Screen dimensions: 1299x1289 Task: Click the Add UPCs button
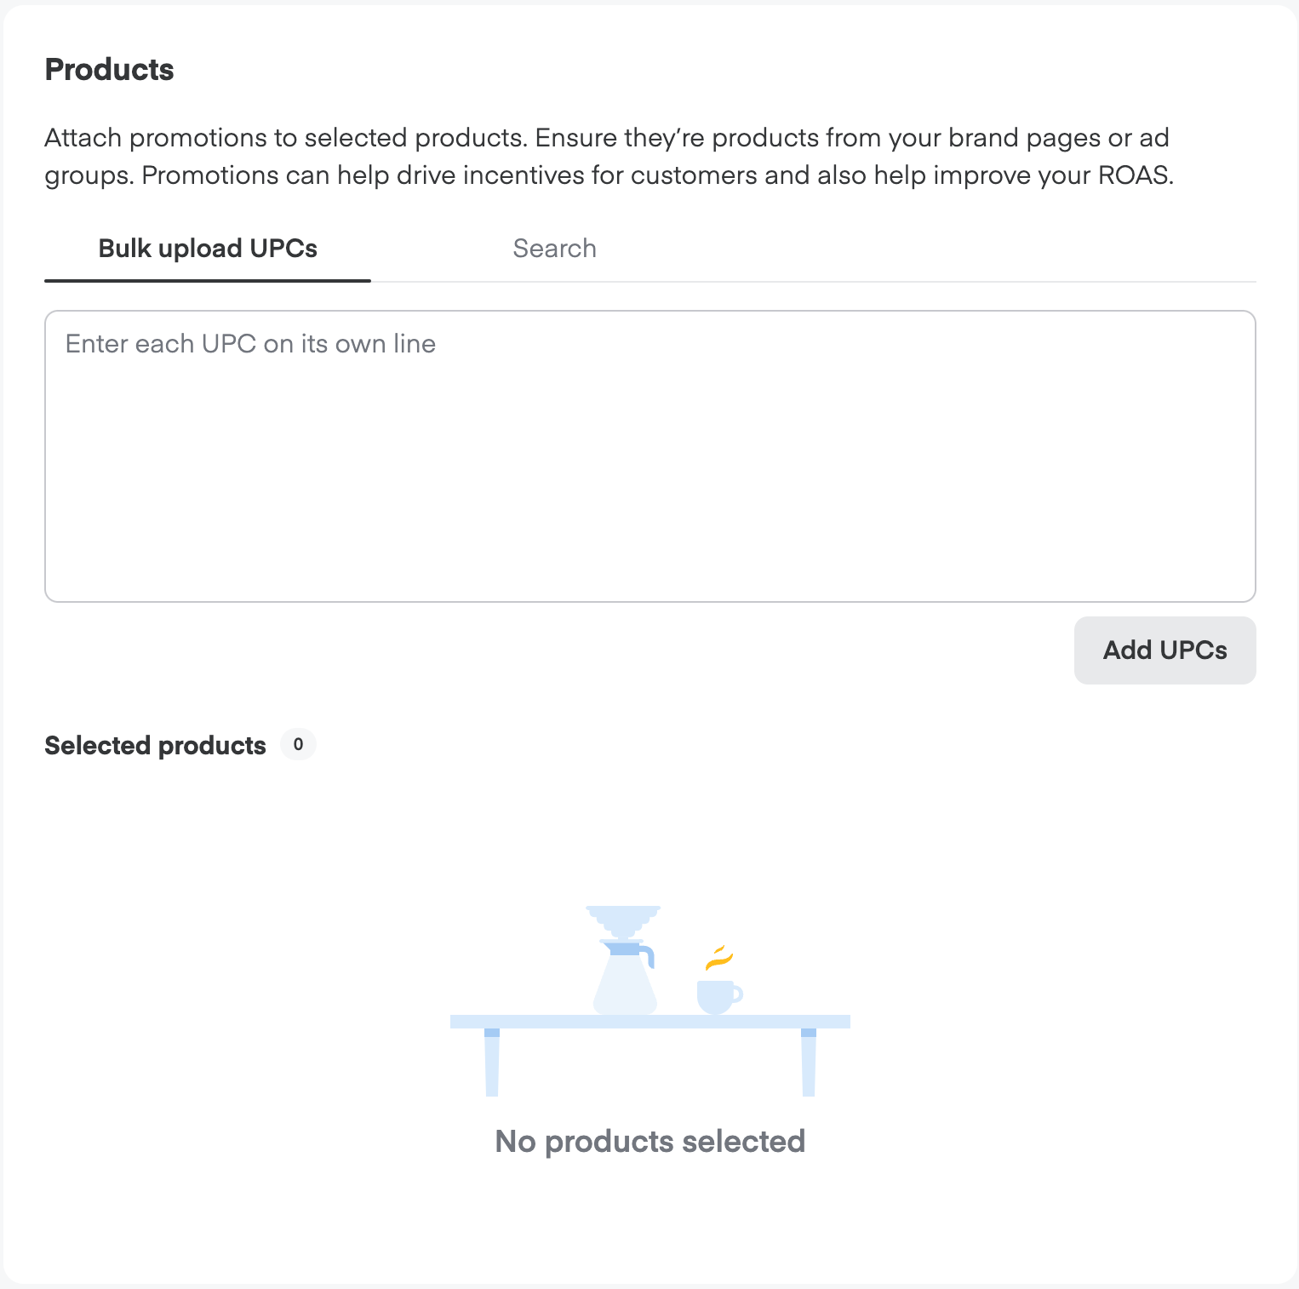1165,650
